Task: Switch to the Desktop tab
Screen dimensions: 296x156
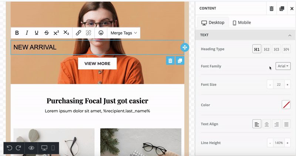Action: [213, 23]
